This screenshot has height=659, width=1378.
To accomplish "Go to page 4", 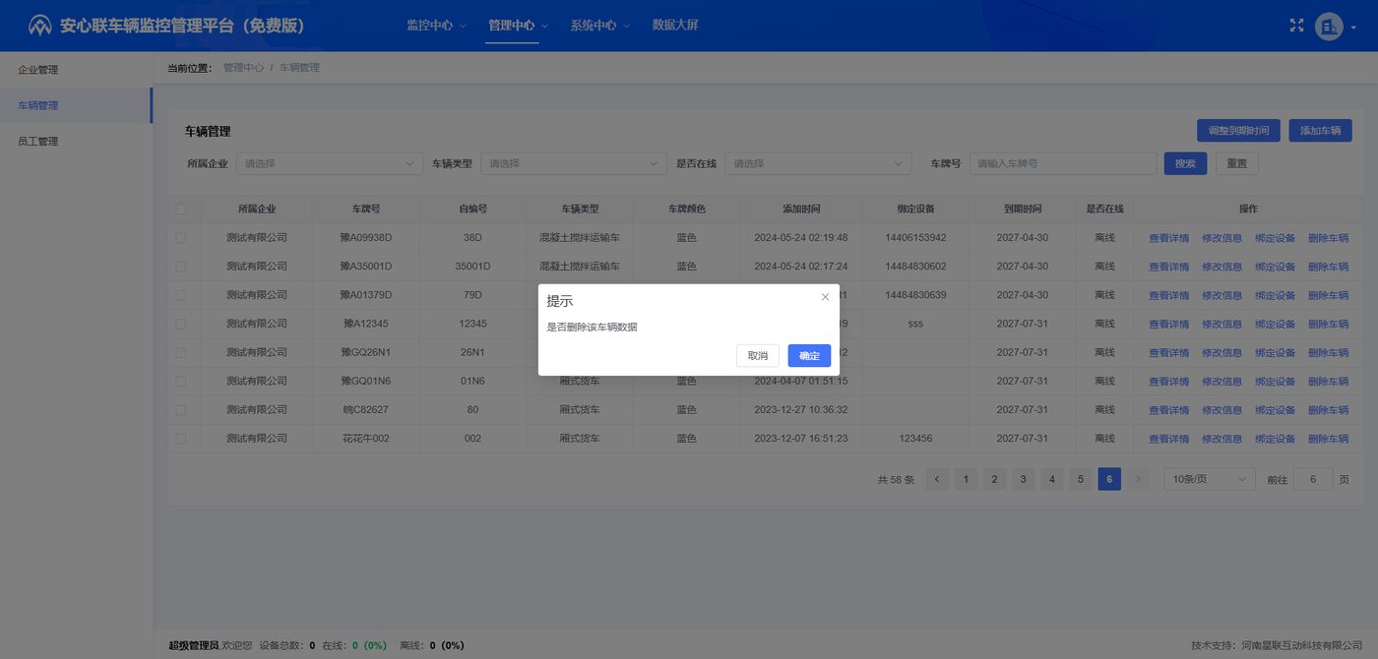I will click(x=1052, y=479).
